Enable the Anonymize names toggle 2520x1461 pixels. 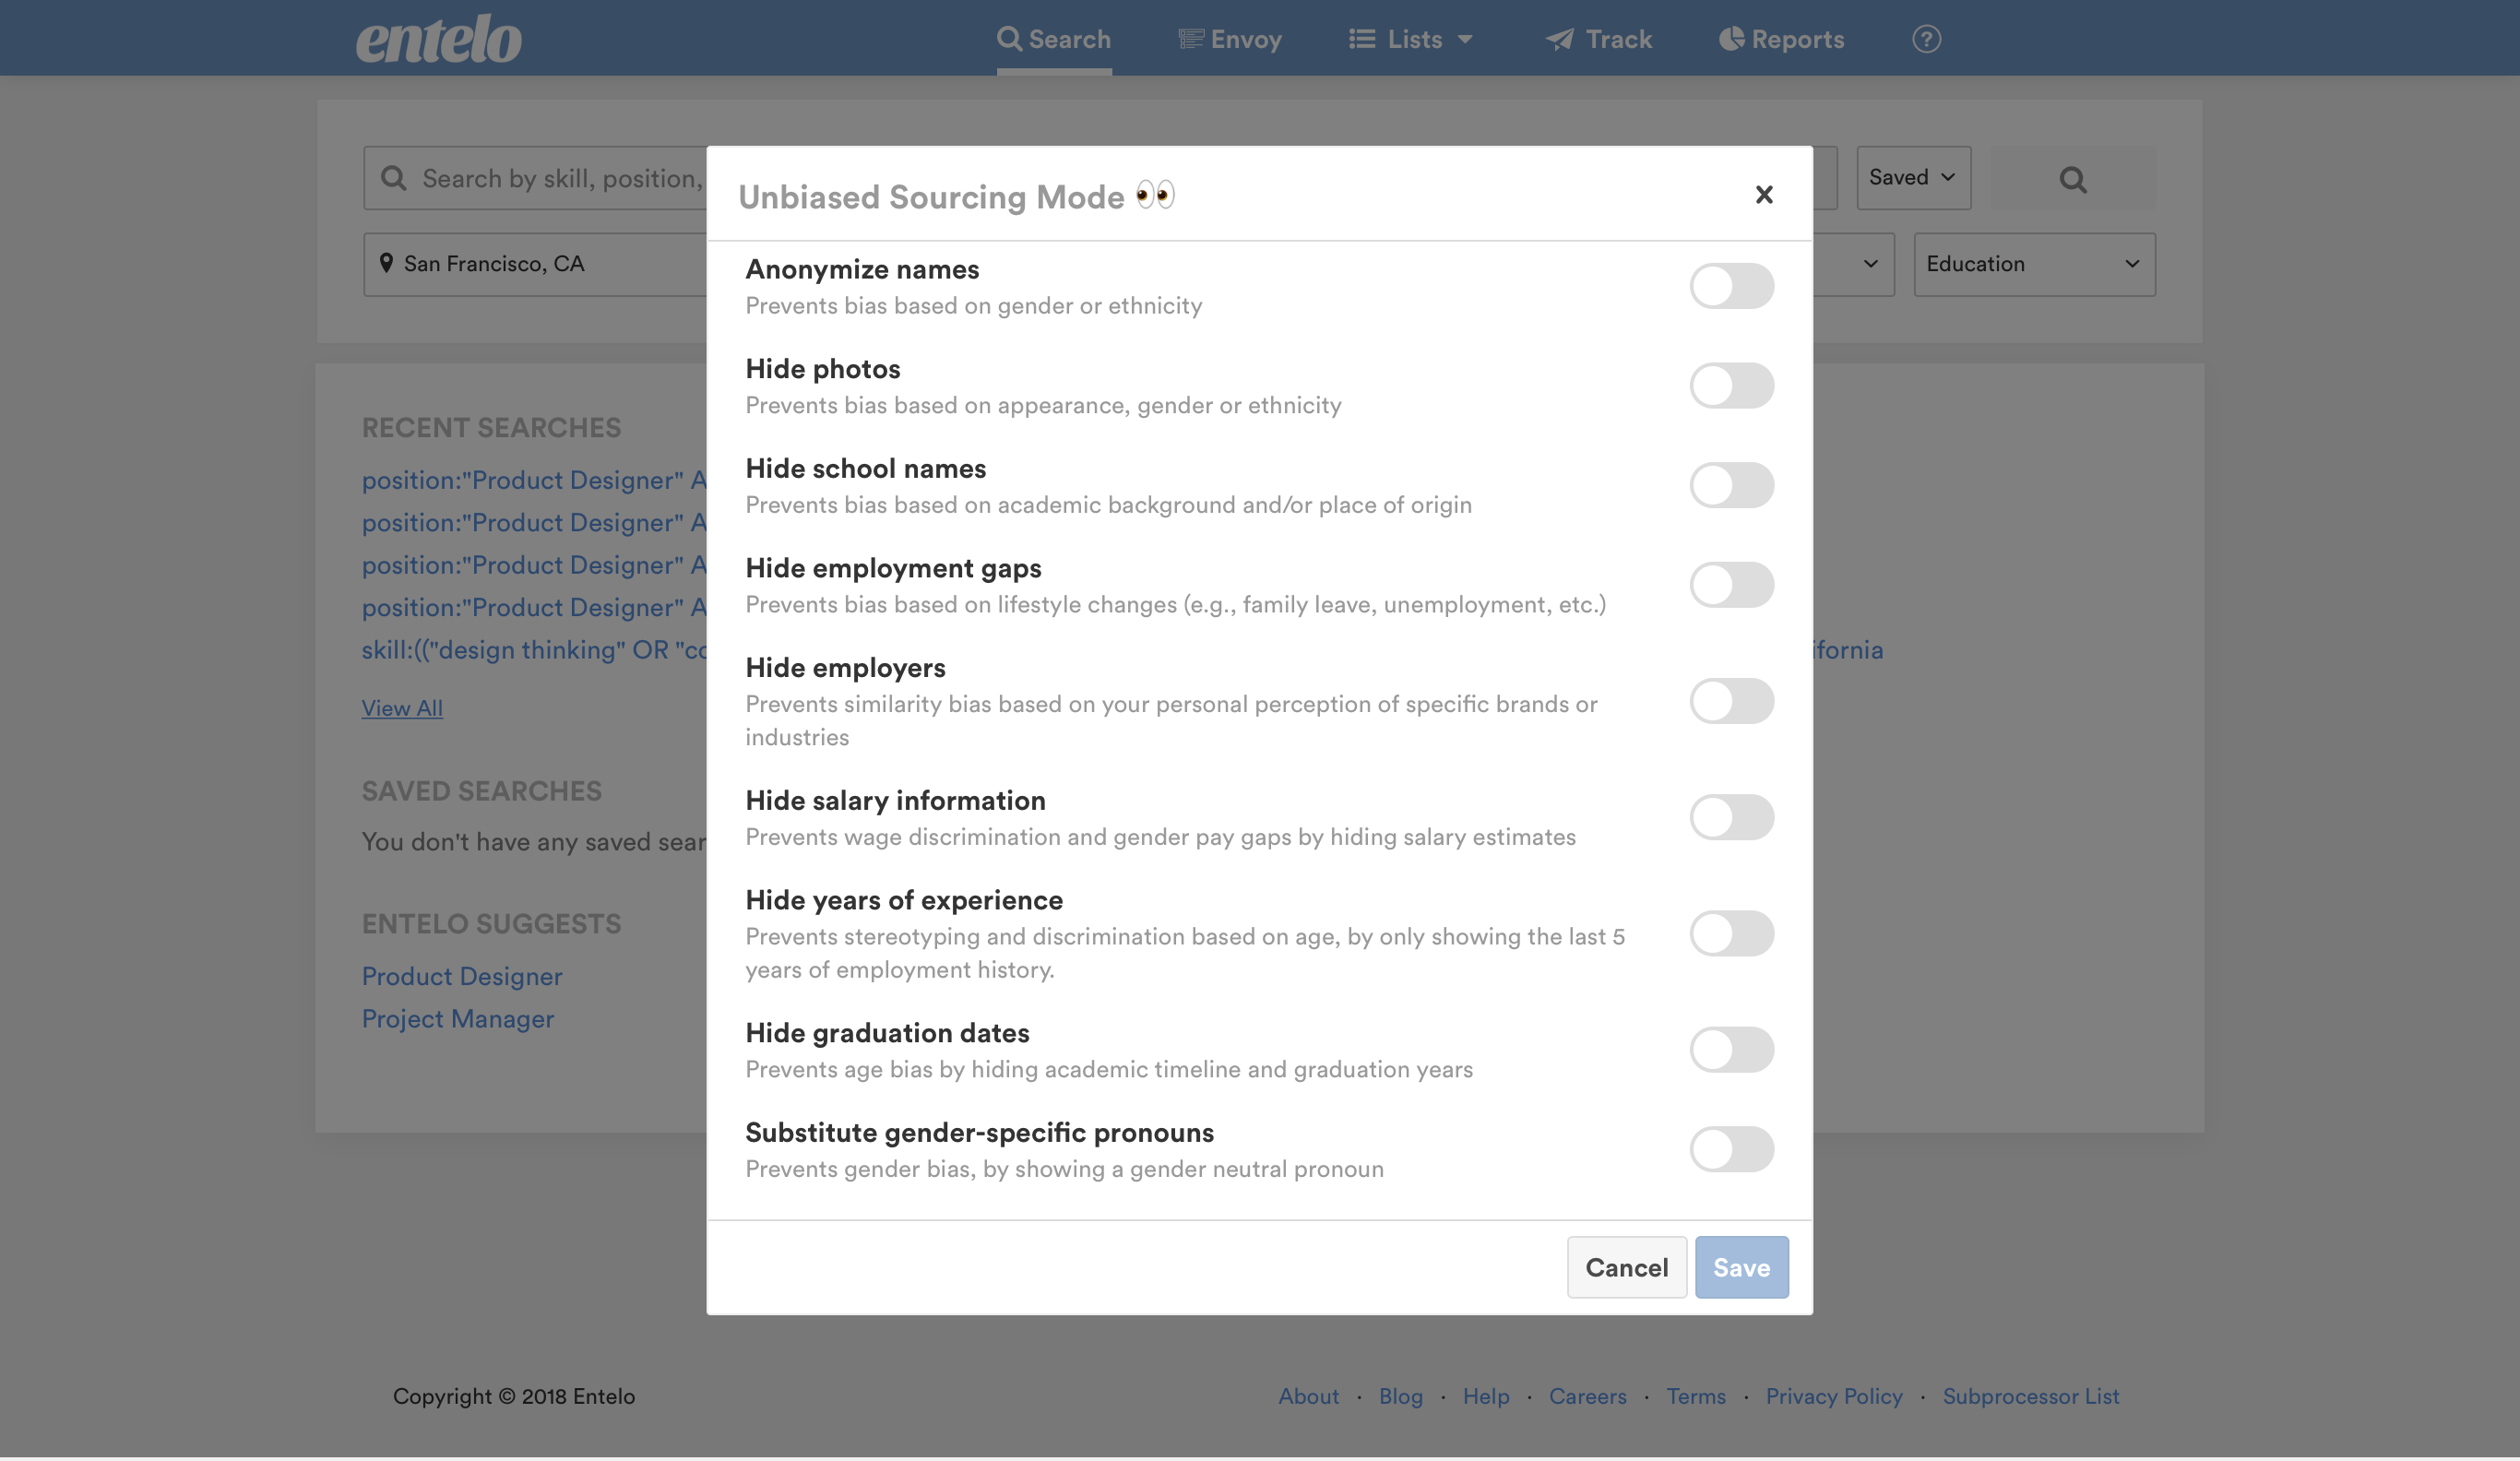pyautogui.click(x=1731, y=286)
